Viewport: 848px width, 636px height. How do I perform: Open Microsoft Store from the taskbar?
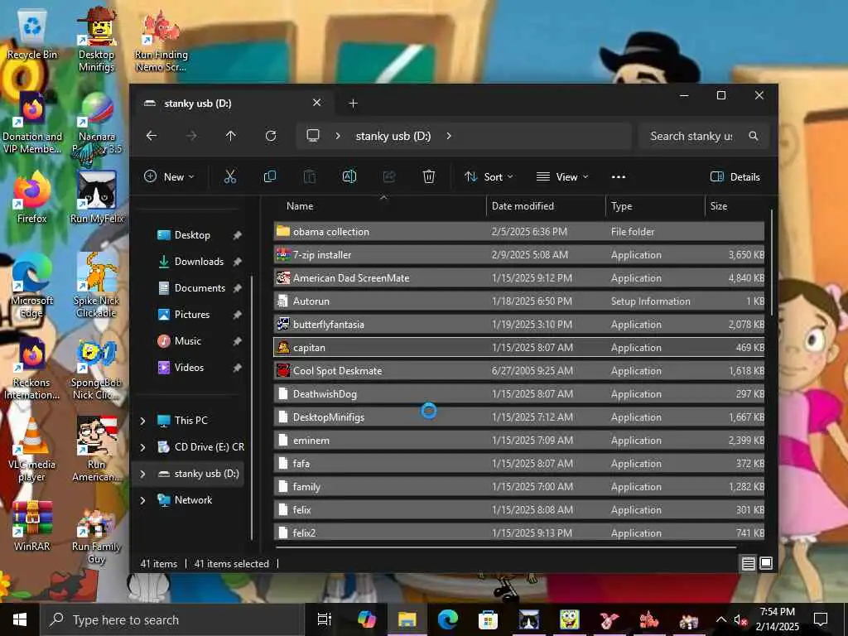point(488,619)
